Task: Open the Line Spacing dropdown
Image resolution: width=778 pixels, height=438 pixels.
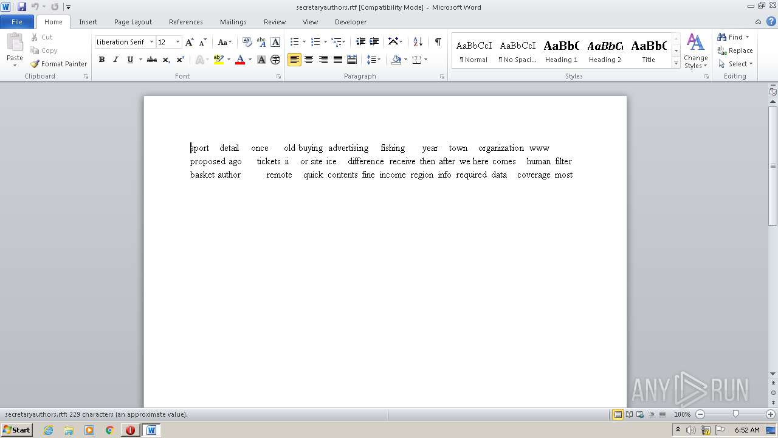Action: [374, 60]
